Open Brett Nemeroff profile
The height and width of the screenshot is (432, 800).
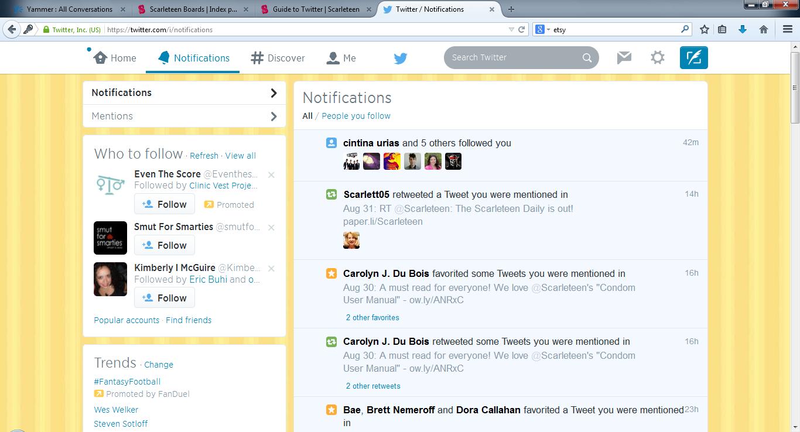pos(401,410)
